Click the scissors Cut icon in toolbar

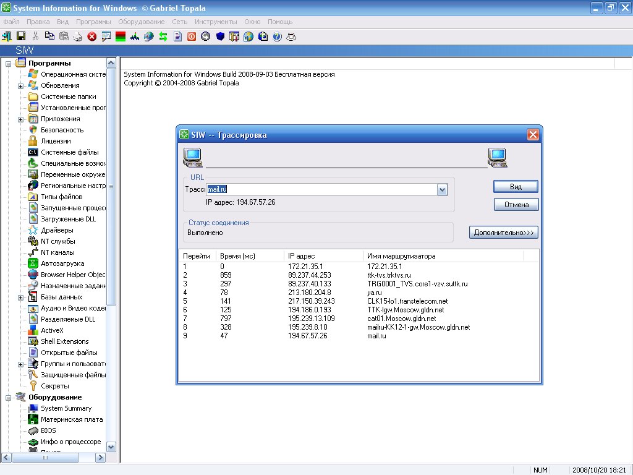click(x=35, y=36)
